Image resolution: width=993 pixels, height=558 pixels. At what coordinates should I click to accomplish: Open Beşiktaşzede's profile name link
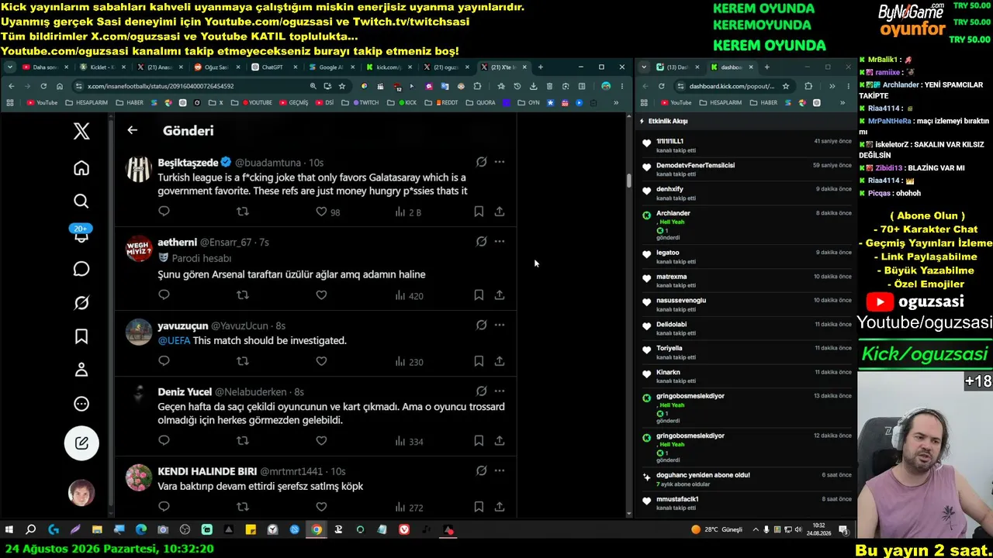[x=187, y=163]
